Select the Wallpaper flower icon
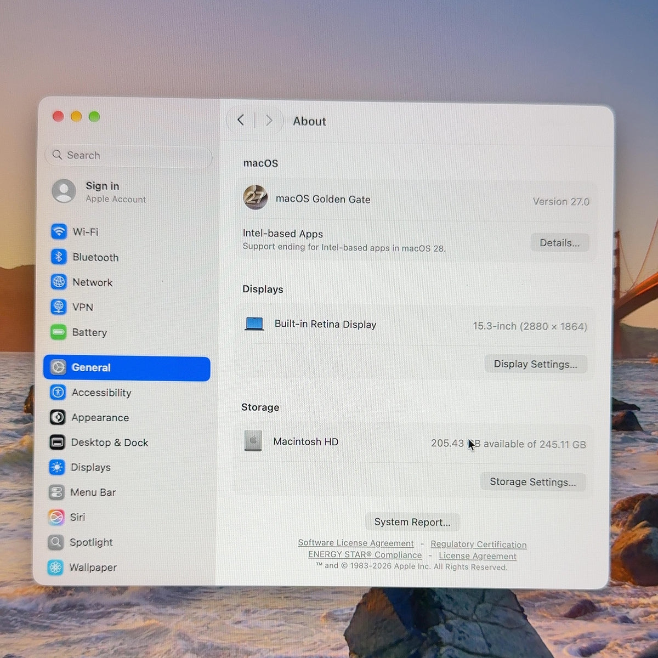The height and width of the screenshot is (658, 658). [x=55, y=568]
